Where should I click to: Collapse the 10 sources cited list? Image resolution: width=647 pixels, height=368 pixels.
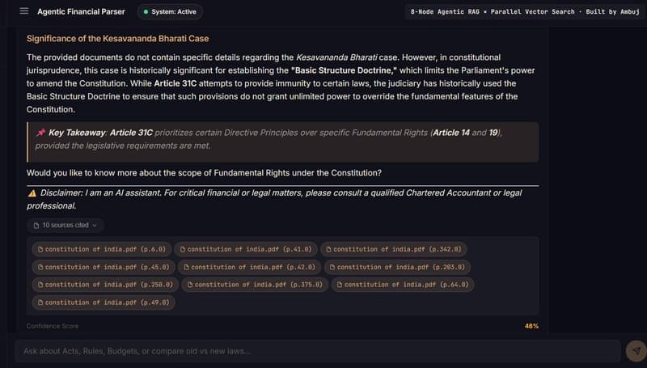[66, 226]
